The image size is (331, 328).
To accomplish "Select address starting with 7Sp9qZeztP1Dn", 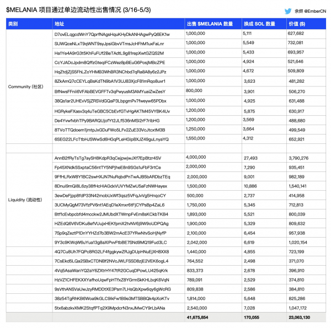I will pos(110,233).
